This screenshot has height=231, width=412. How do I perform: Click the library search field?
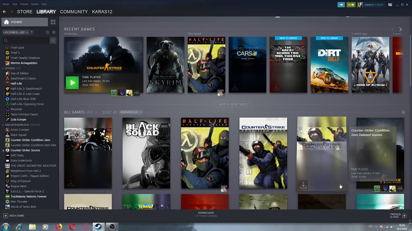coord(26,40)
